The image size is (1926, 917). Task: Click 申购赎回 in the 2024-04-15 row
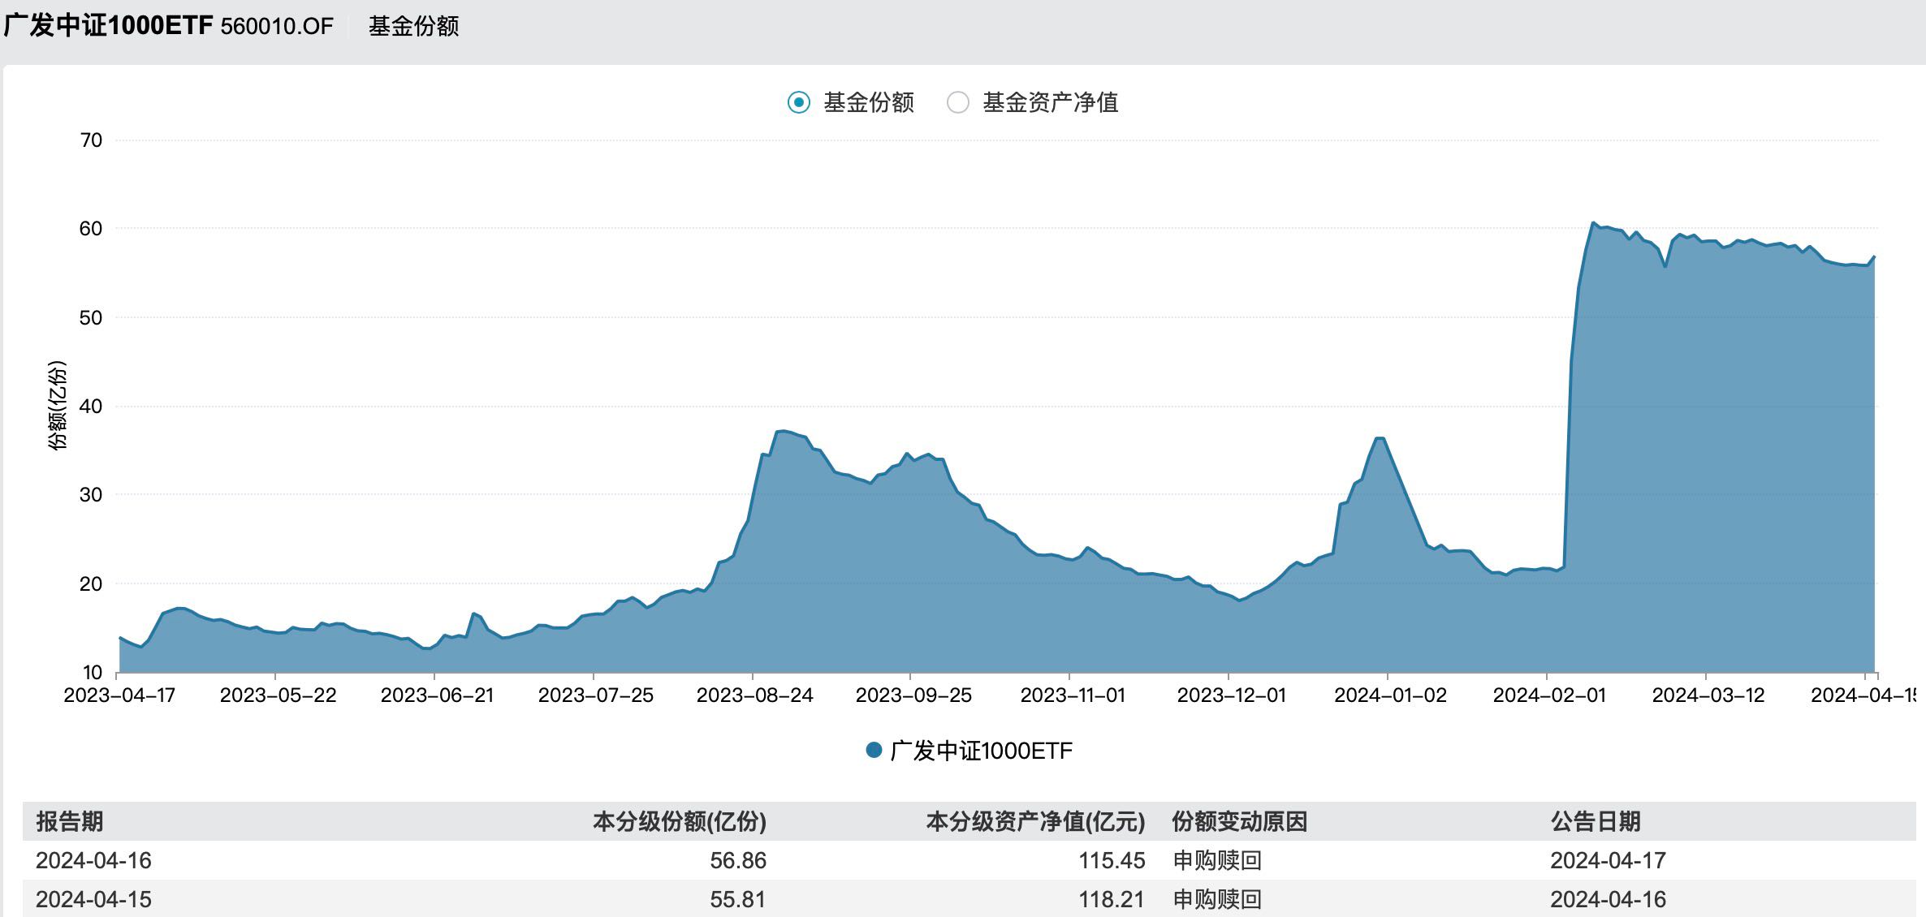point(1217,899)
